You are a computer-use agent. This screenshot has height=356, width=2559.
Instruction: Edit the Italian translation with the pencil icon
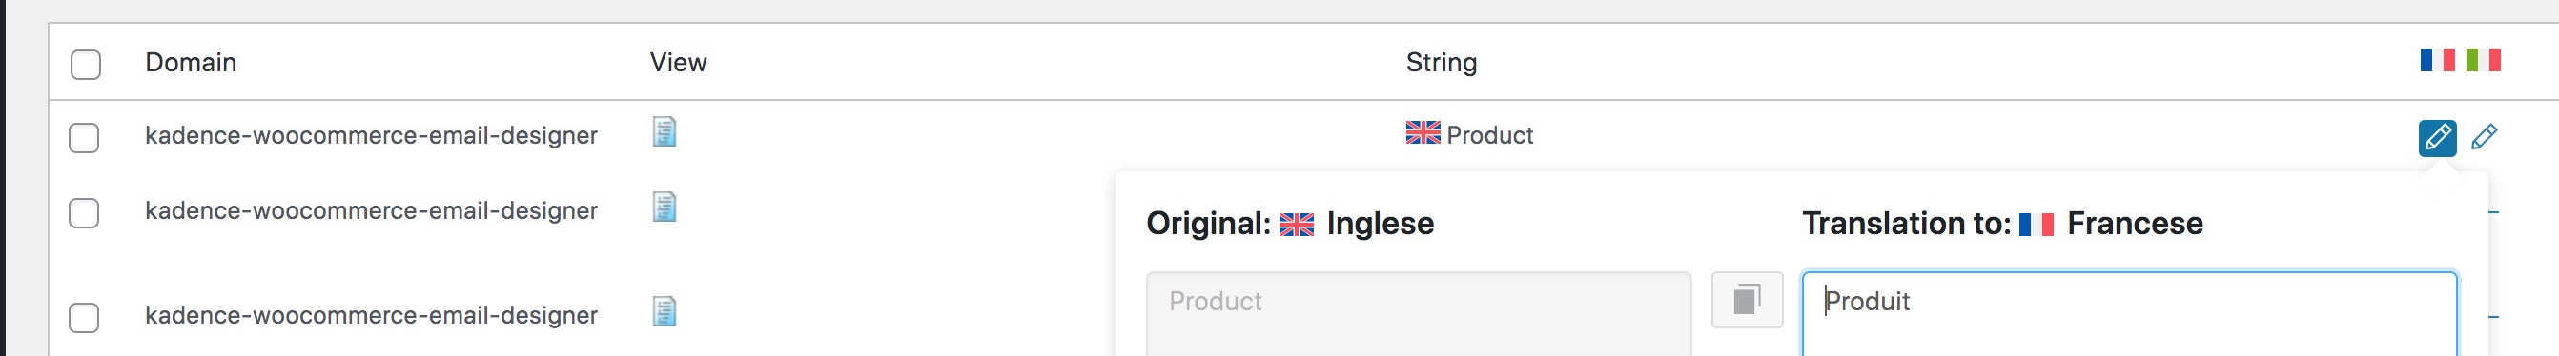click(2484, 137)
